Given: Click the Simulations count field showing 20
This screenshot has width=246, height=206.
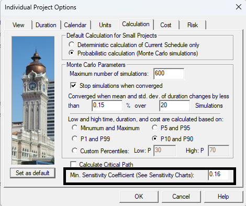Looking at the screenshot, I should (x=174, y=106).
